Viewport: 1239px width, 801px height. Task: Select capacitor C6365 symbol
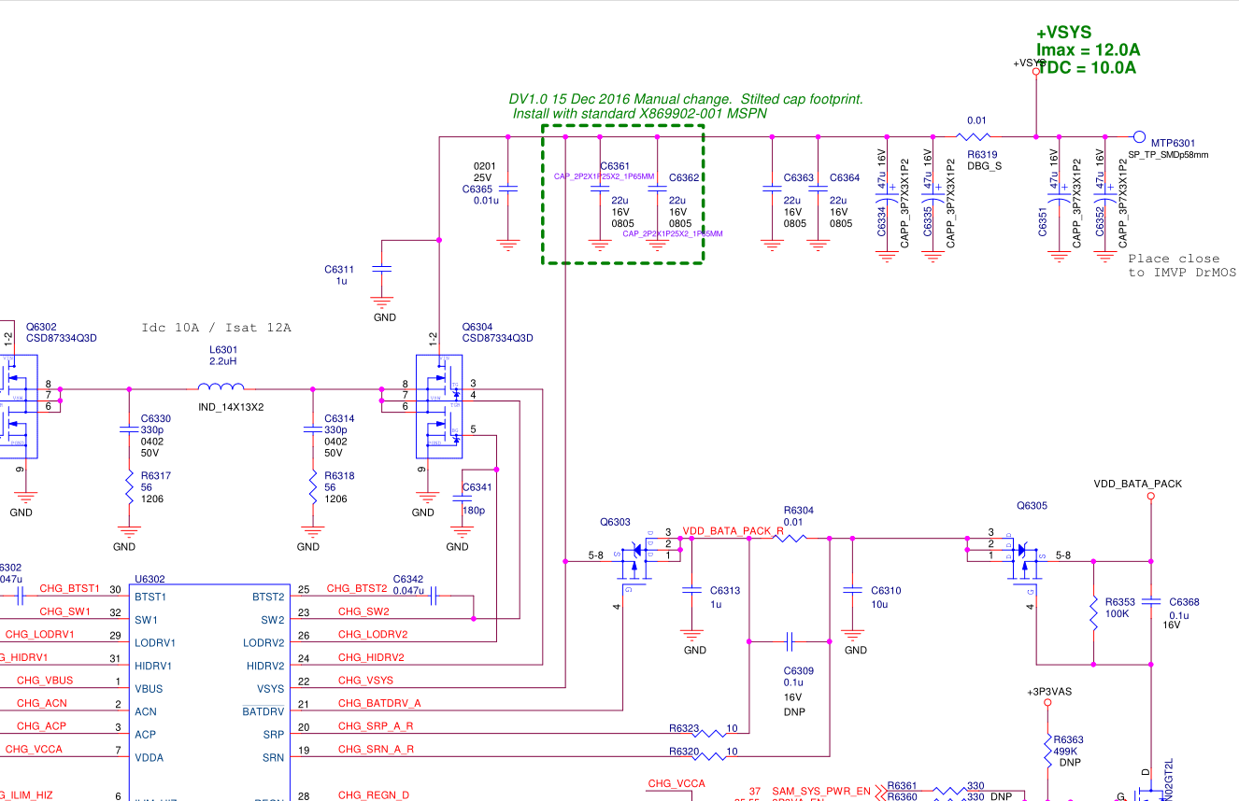click(508, 190)
